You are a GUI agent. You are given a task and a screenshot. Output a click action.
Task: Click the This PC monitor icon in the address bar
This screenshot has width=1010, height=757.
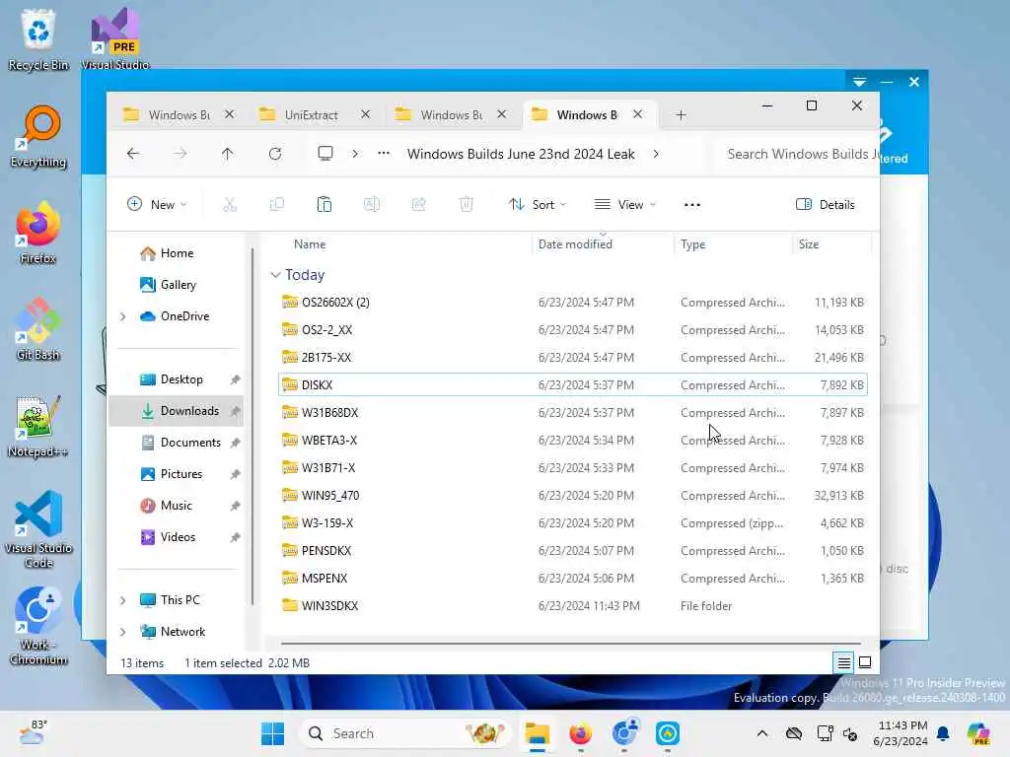(x=325, y=154)
